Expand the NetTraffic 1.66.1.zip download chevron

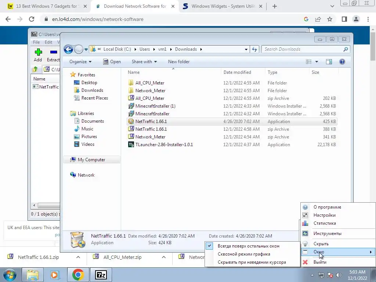pos(78,257)
